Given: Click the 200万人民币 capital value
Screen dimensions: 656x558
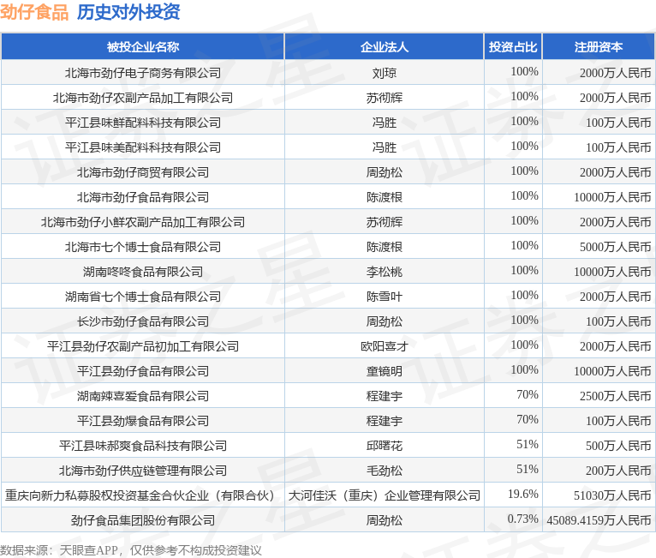Looking at the screenshot, I should tap(618, 471).
